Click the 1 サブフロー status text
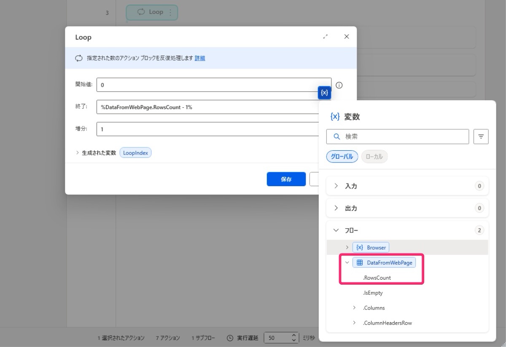Screen dimensions: 506x347 click(x=203, y=338)
